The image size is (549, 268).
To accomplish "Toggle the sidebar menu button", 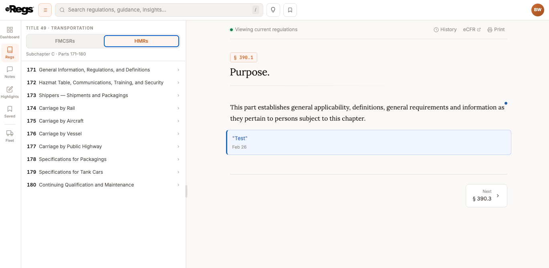I will [45, 10].
